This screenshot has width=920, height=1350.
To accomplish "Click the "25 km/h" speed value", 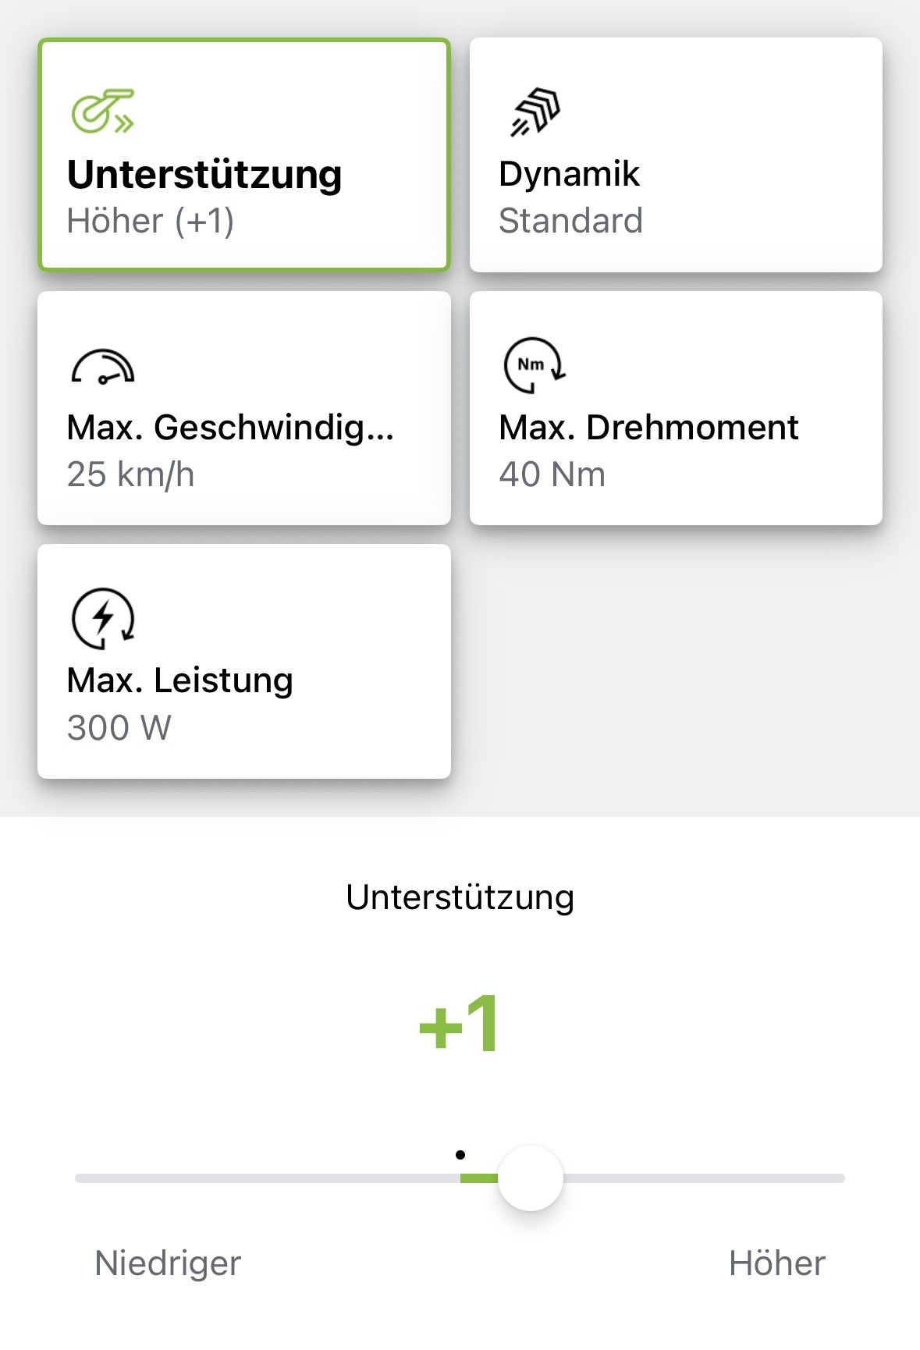I will tap(130, 474).
